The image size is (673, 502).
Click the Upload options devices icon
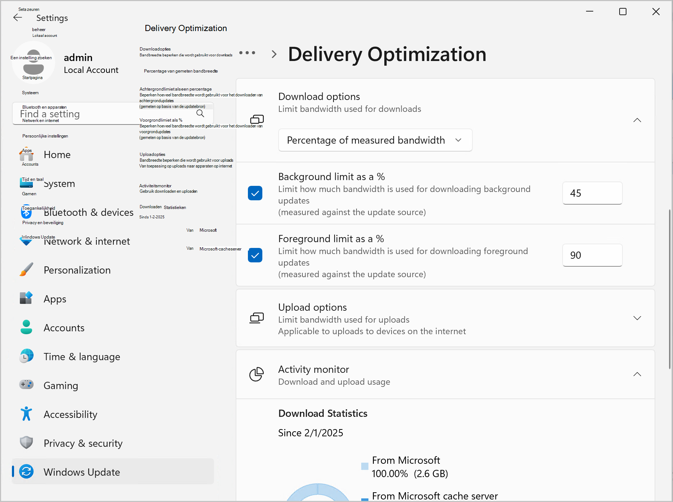tap(257, 318)
